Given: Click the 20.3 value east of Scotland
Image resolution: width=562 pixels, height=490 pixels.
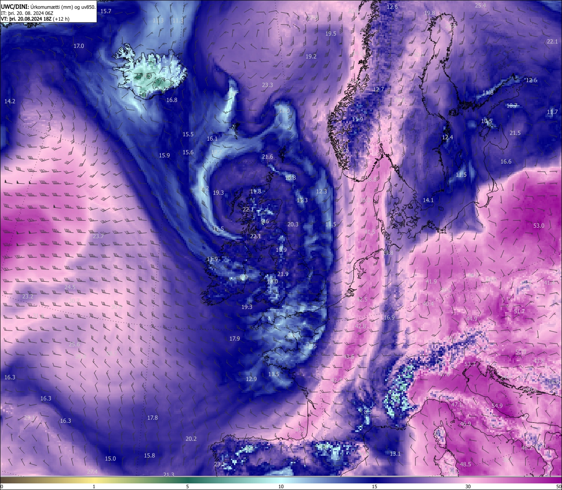Looking at the screenshot, I should pyautogui.click(x=293, y=225).
